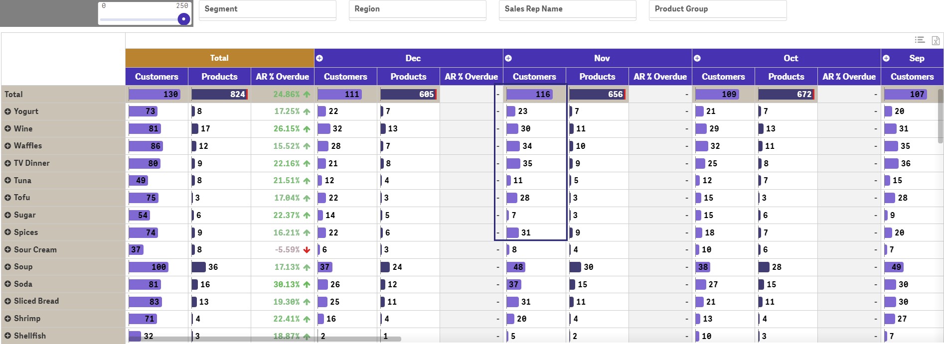944x344 pixels.
Task: Open the Segment filter dropdown
Action: click(268, 9)
